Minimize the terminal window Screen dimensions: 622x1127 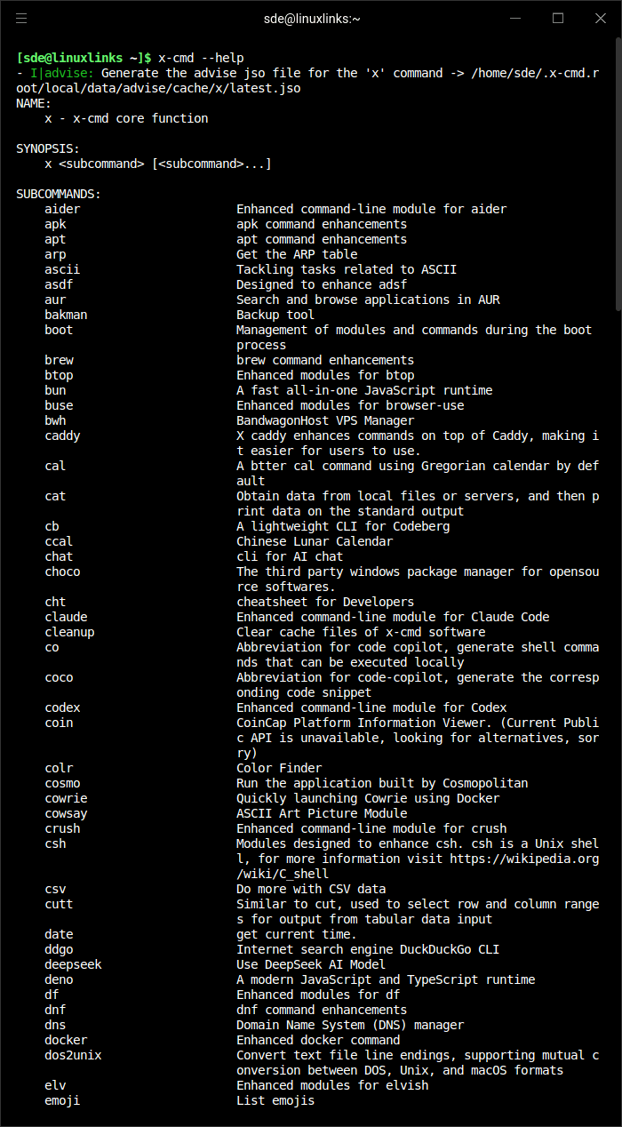click(516, 18)
